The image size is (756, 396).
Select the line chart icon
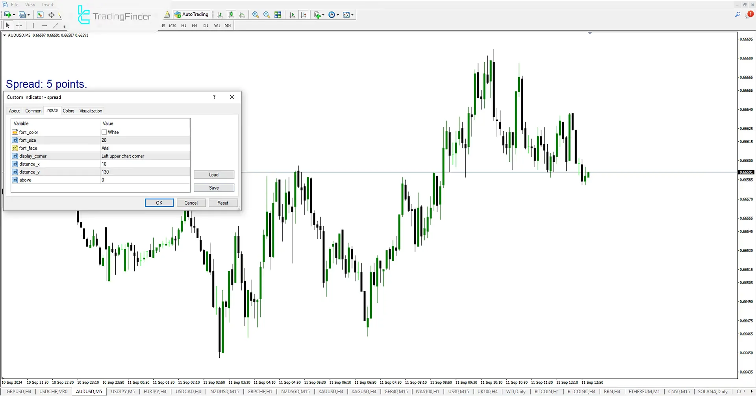242,15
